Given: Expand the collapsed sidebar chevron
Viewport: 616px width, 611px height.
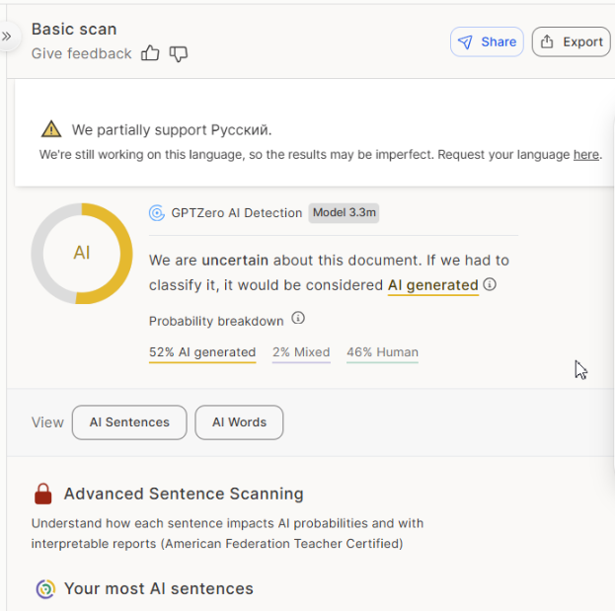Looking at the screenshot, I should 7,37.
